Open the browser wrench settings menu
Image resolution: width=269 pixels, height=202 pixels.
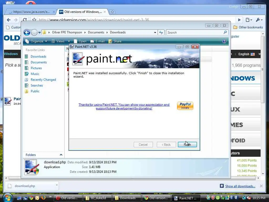tap(259, 20)
